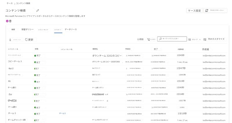Click the green status icon in the Zzz row
Viewport: 232px width, 123px height.
[35, 95]
